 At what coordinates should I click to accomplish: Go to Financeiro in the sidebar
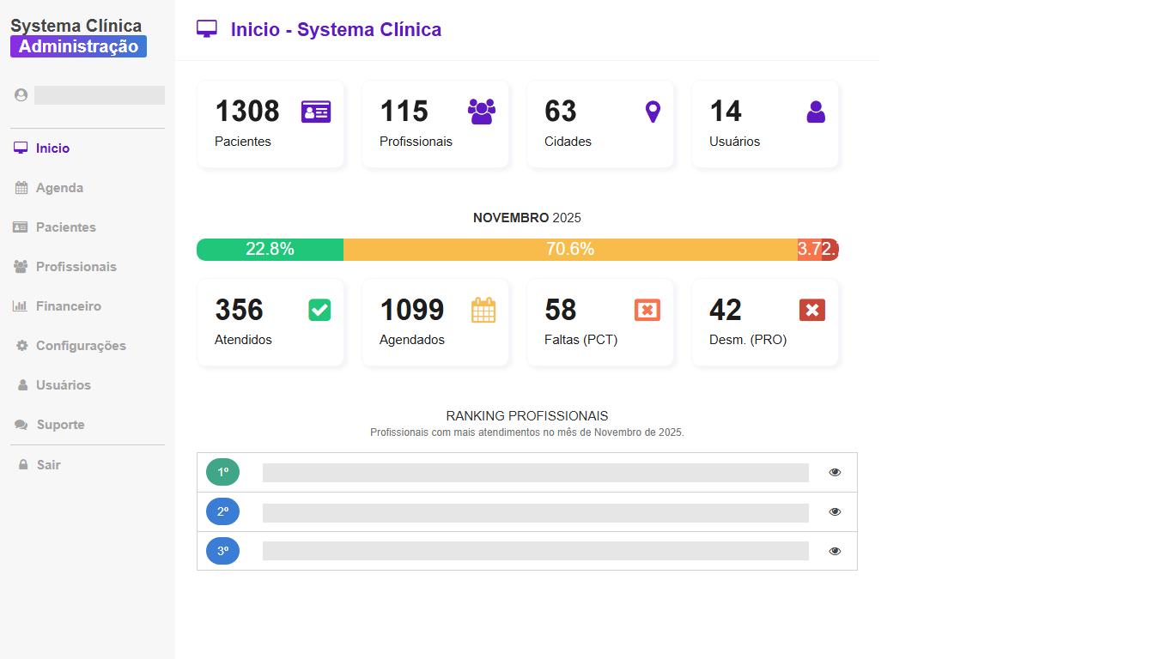68,306
